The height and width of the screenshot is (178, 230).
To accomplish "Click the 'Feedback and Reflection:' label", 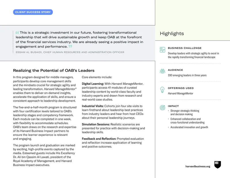I will (x=99, y=139).
